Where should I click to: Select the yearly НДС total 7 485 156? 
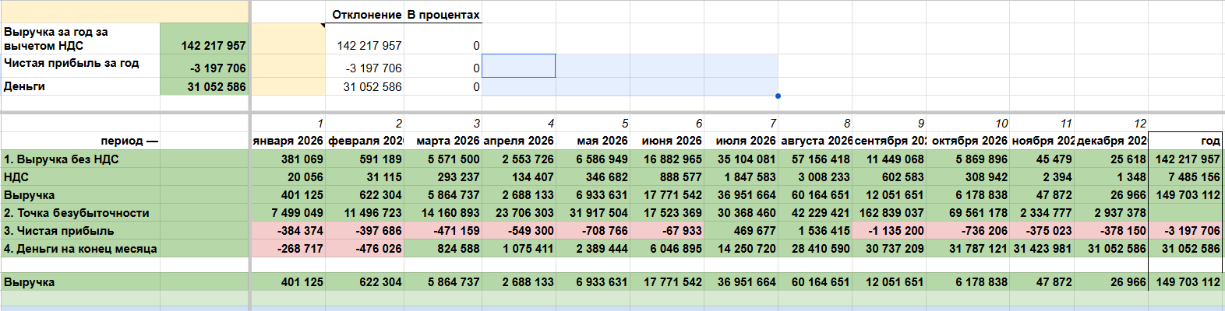coord(1185,177)
